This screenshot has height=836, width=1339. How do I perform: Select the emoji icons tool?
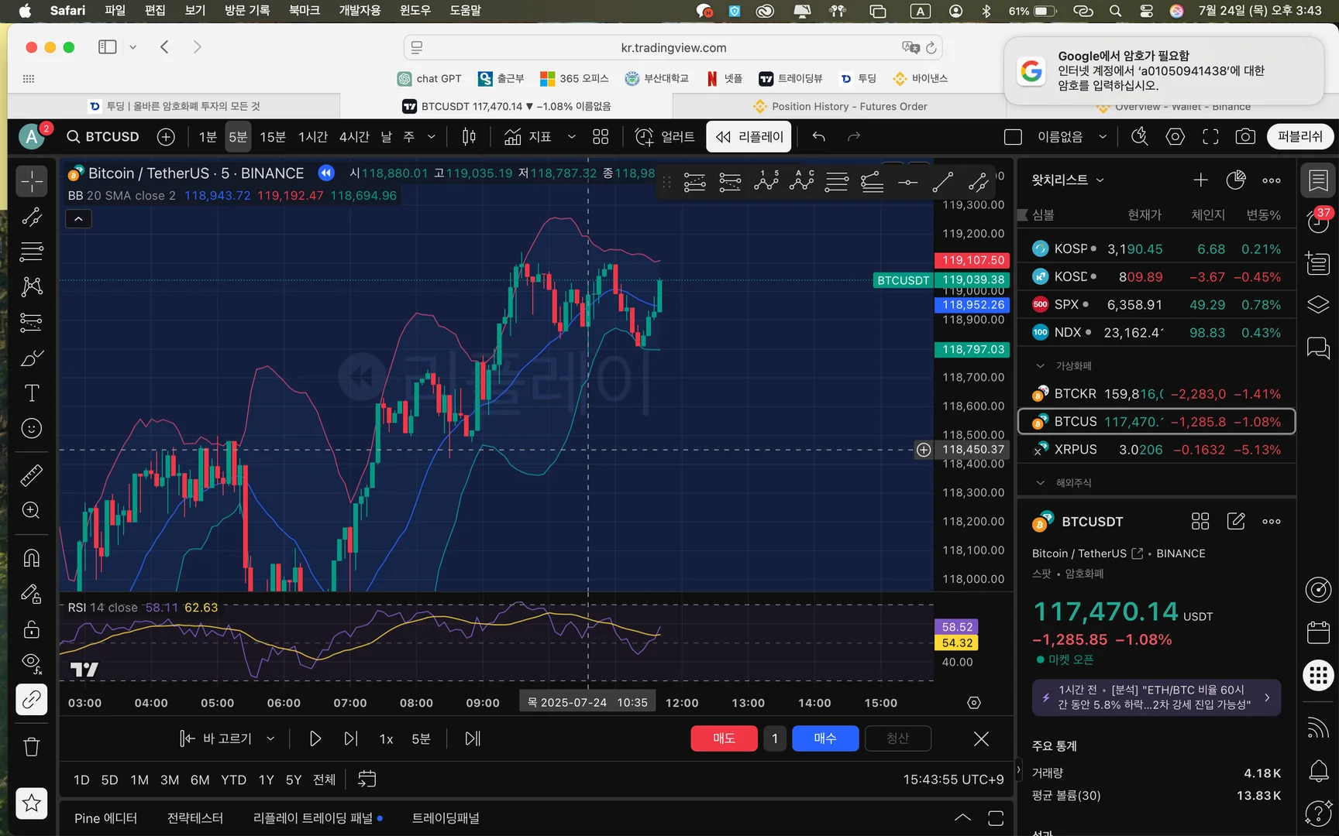32,428
